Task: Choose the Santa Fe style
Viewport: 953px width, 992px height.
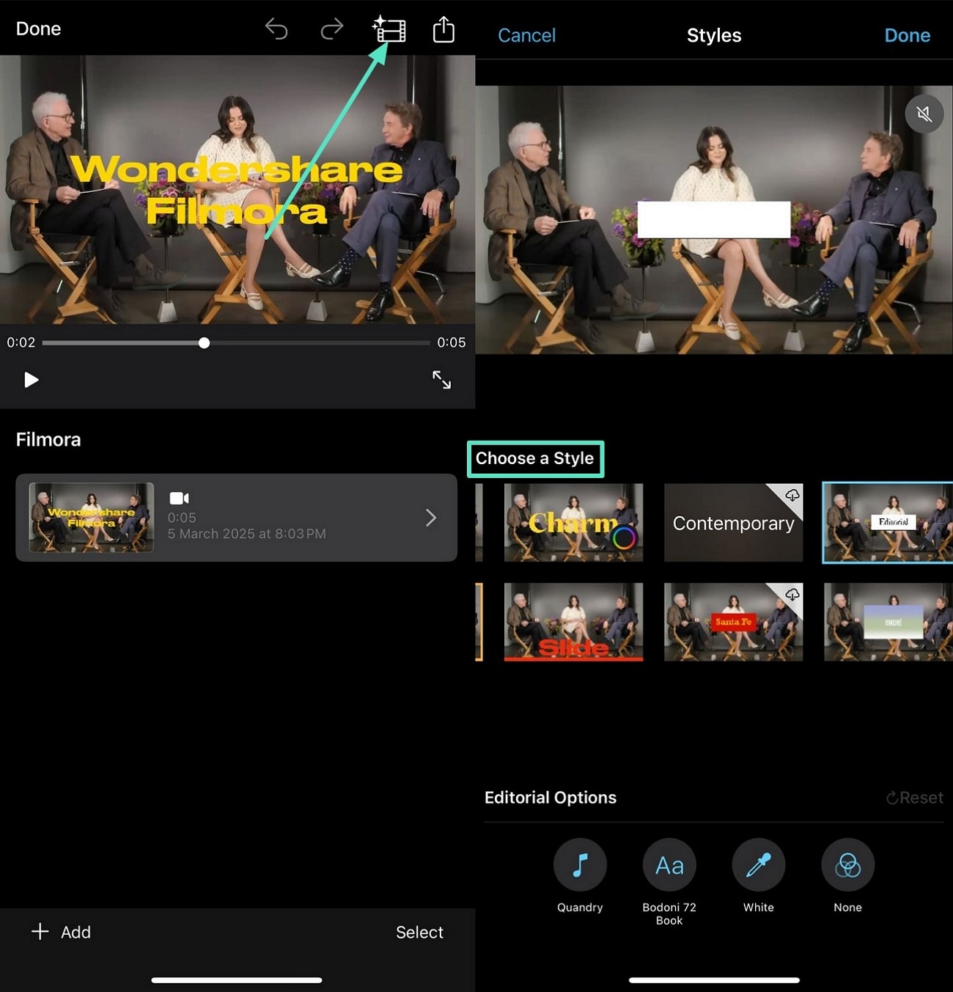Action: click(733, 622)
